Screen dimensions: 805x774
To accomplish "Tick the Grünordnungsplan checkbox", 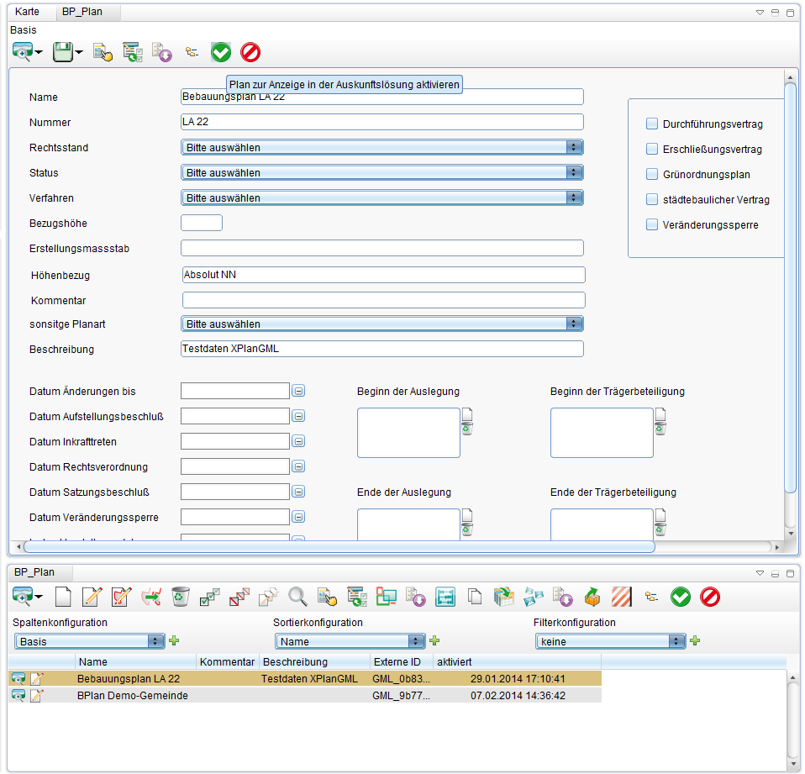I will pos(652,175).
